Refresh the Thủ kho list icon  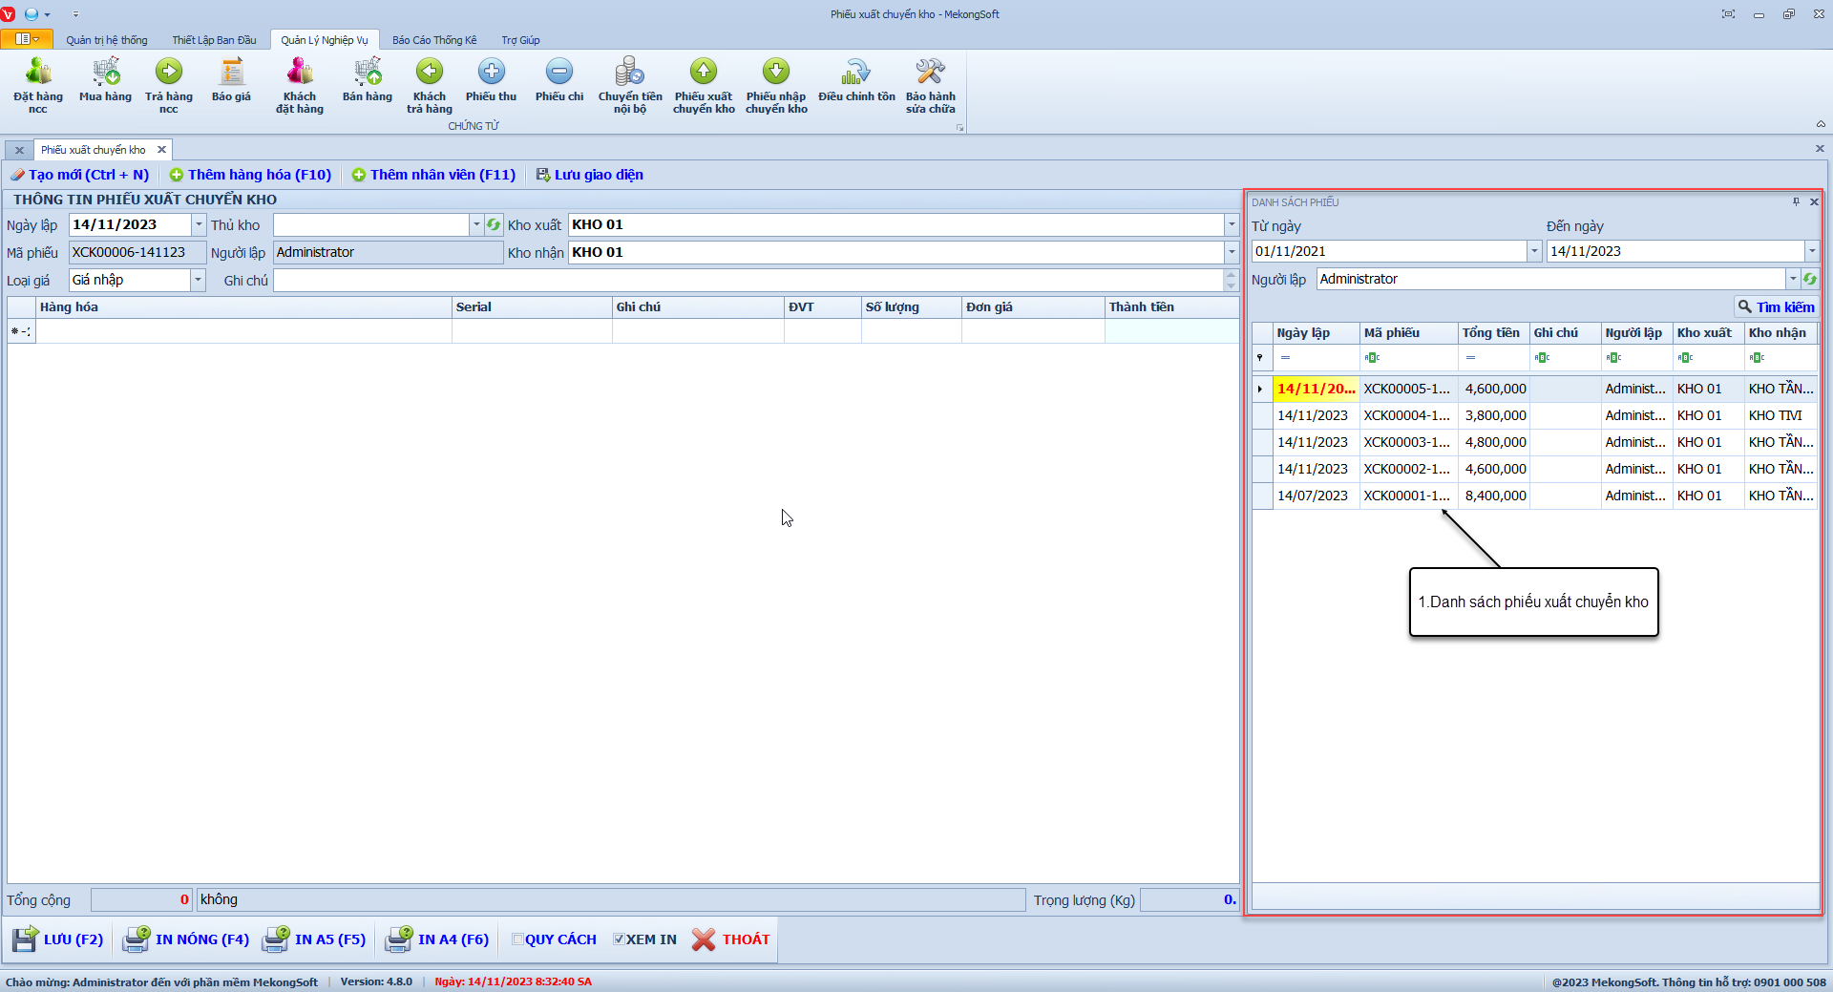click(494, 224)
